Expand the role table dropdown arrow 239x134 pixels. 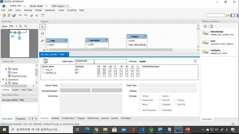pos(66,41)
